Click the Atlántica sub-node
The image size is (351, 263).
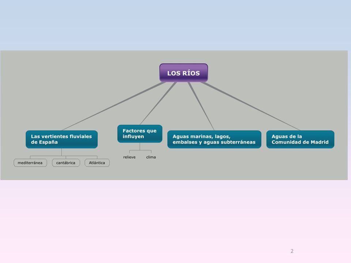click(97, 163)
